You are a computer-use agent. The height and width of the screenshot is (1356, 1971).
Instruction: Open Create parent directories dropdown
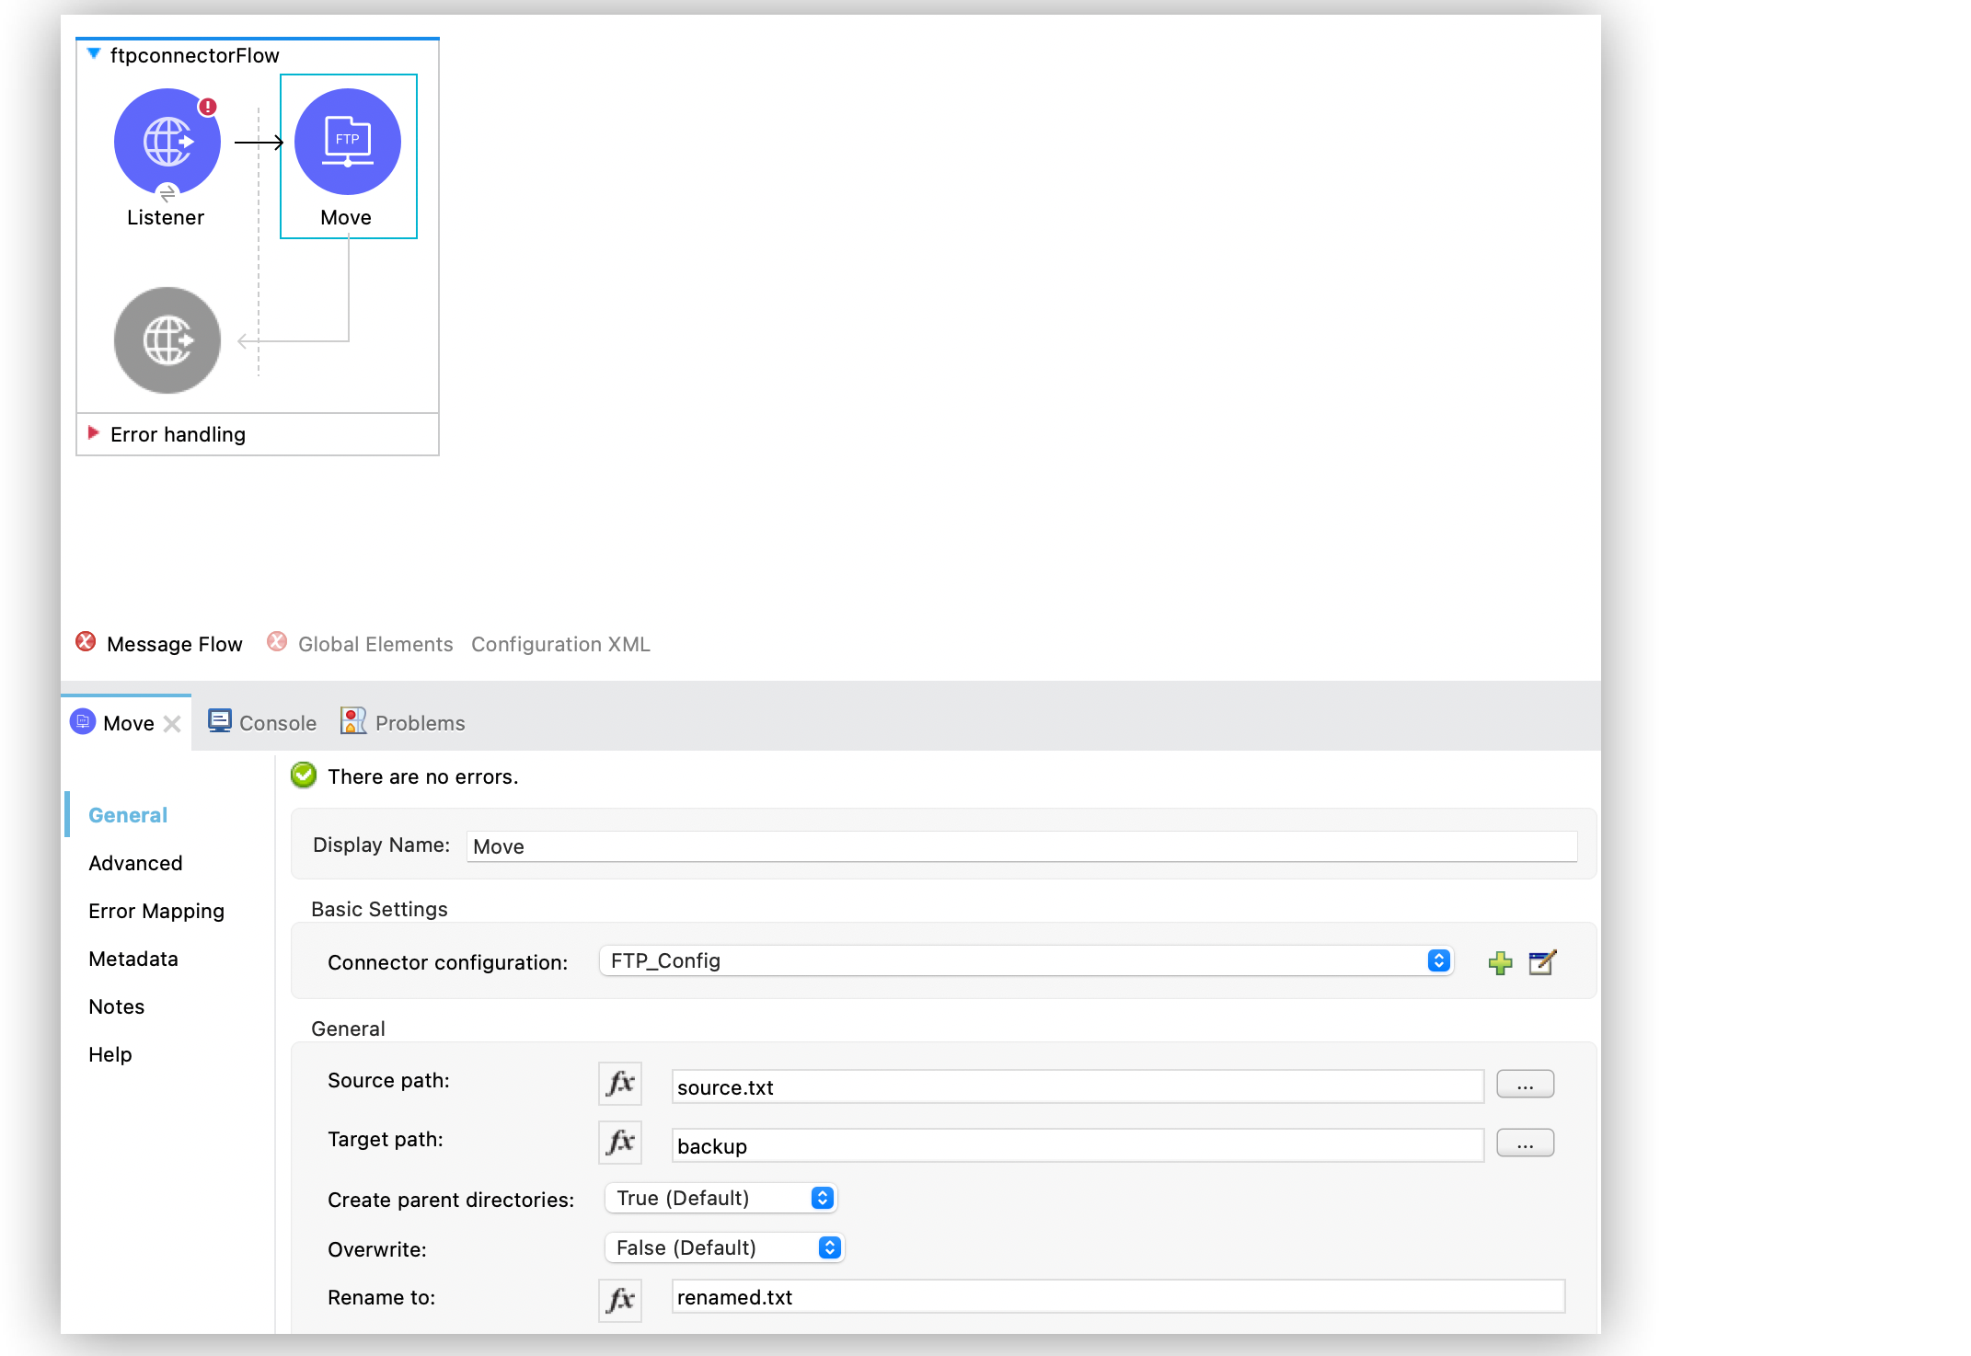[x=720, y=1198]
